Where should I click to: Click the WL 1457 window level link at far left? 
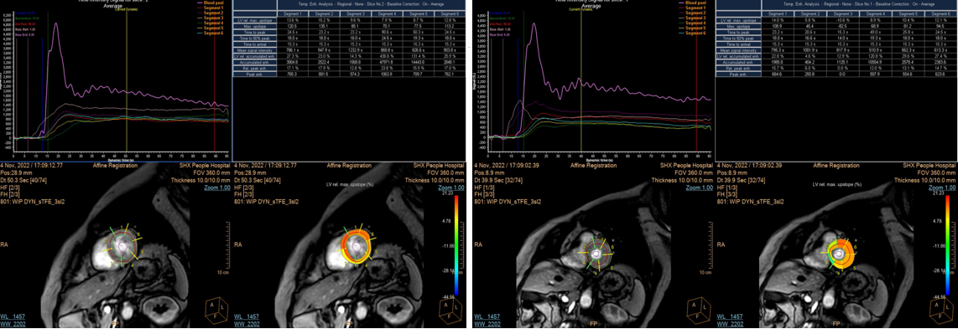click(13, 317)
